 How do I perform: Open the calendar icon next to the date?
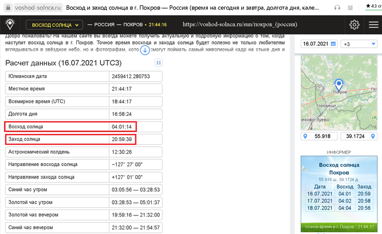coord(333,44)
